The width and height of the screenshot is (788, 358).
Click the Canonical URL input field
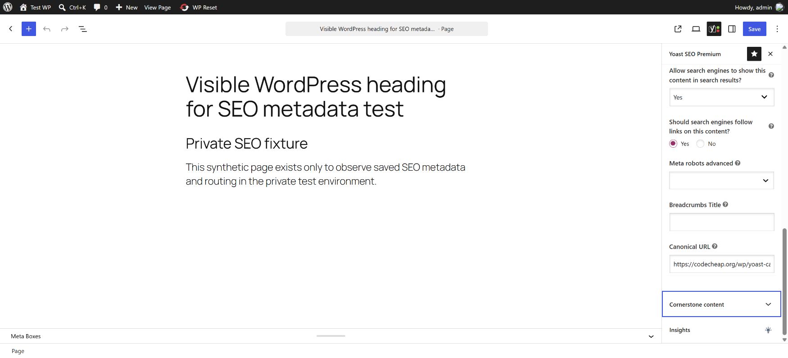722,264
